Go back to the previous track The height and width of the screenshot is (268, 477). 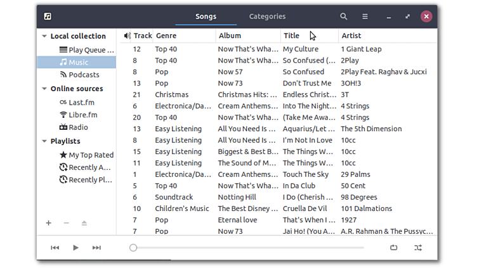(55, 248)
